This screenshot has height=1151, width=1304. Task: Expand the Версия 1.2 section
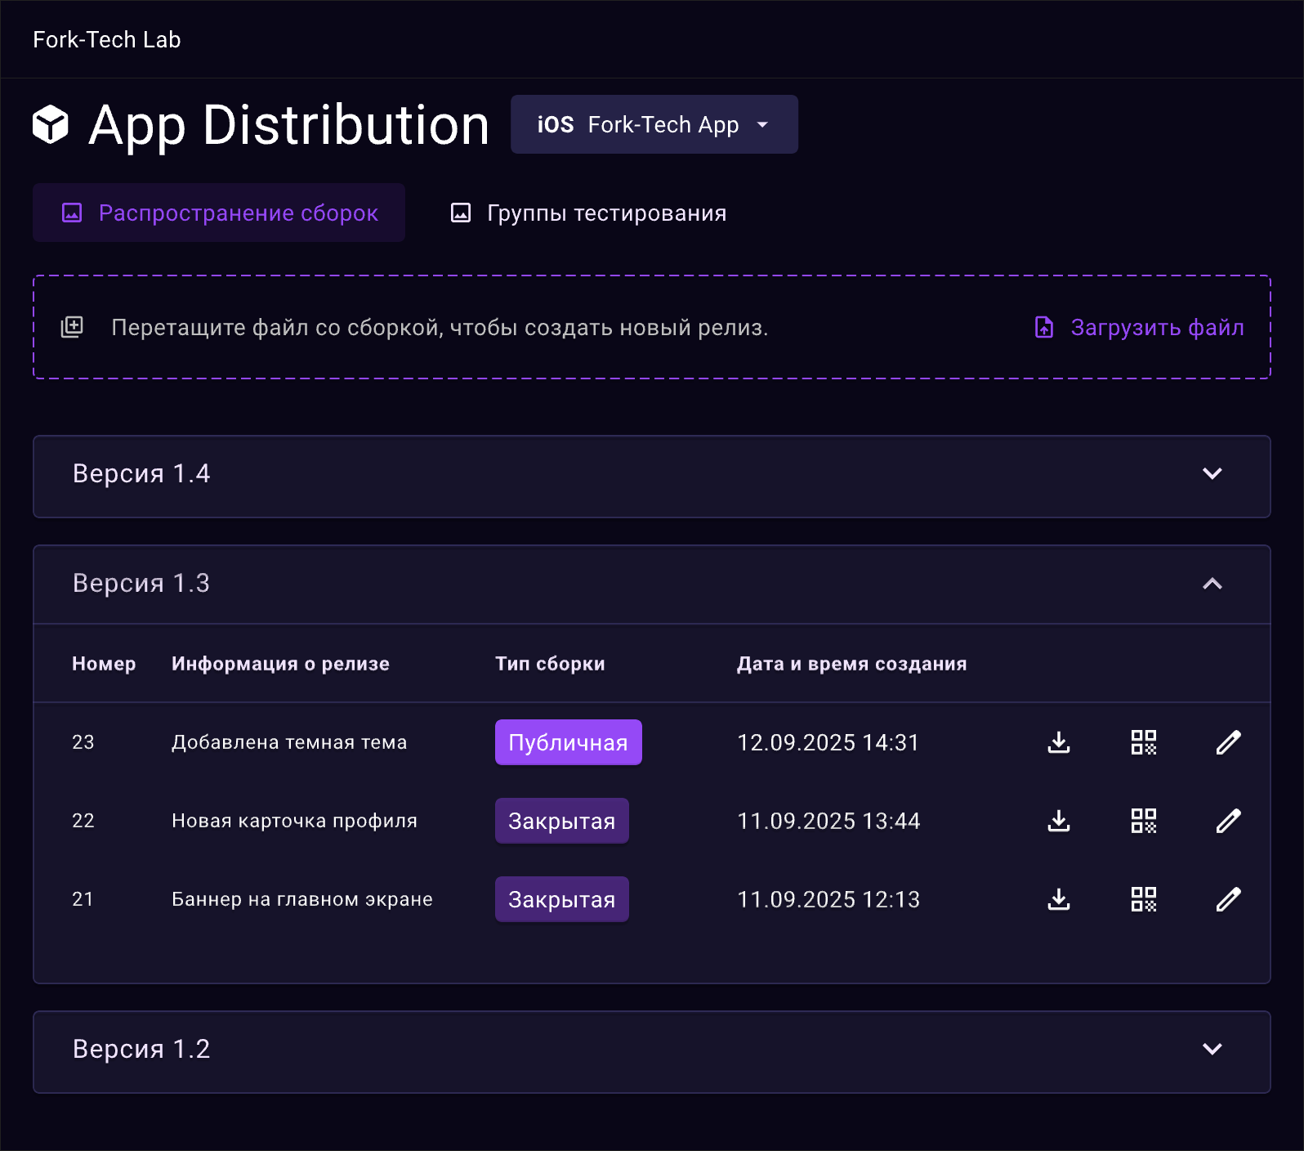1212,1050
